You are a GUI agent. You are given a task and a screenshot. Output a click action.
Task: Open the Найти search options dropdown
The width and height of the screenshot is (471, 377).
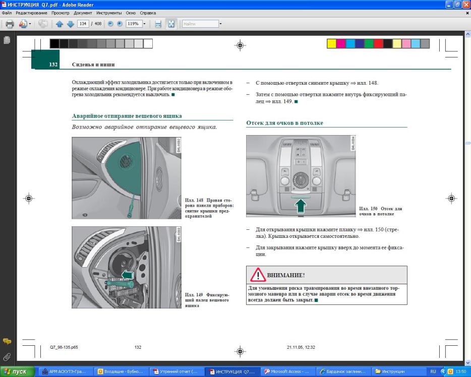(x=220, y=24)
